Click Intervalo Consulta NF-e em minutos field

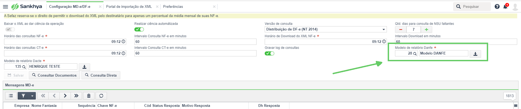click(195, 42)
